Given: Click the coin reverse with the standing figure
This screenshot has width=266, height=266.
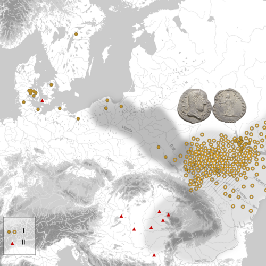Looking at the screenshot, I should pyautogui.click(x=229, y=106).
